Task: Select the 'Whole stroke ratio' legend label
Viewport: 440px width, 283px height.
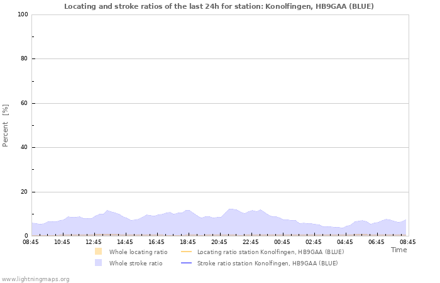Action: [x=136, y=263]
